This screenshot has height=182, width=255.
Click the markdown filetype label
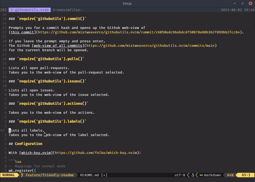[x=212, y=175]
